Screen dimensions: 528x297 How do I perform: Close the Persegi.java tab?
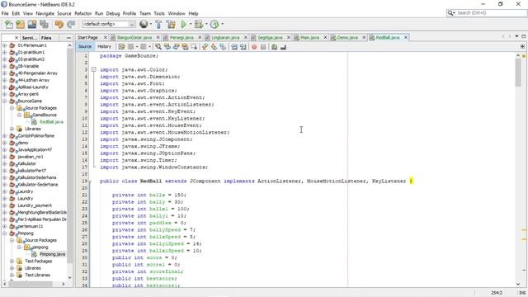pos(200,37)
